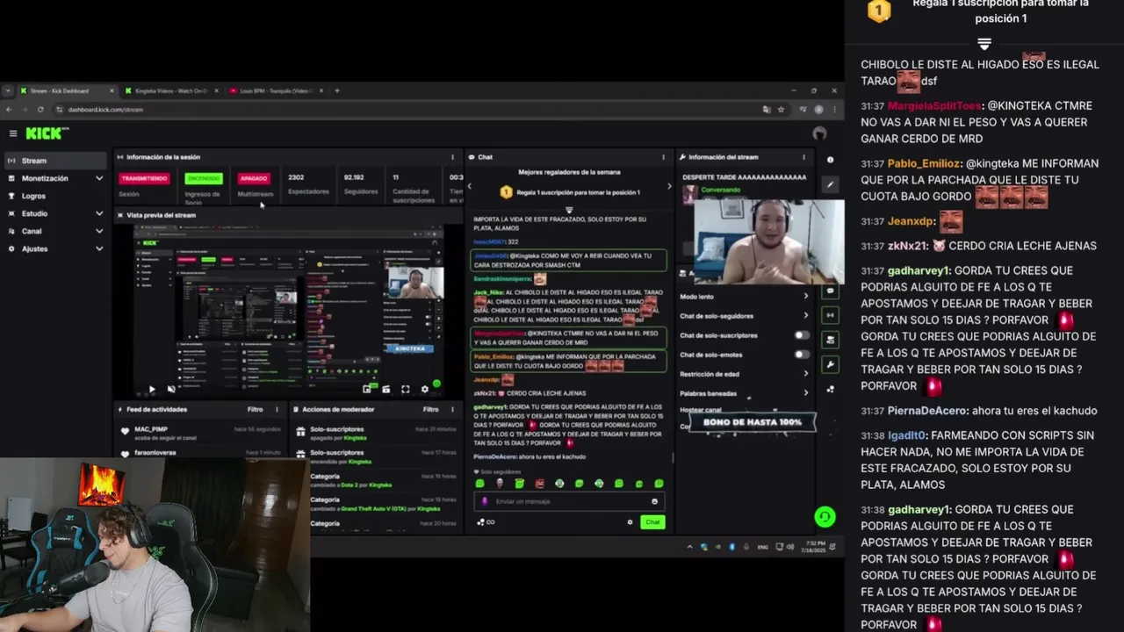This screenshot has width=1124, height=632.
Task: Reload the dashboard page
Action: click(40, 110)
